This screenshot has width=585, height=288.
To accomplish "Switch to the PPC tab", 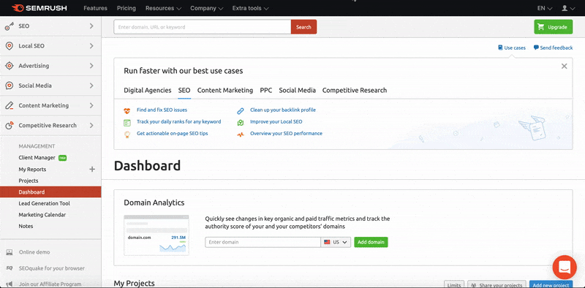I will point(266,91).
